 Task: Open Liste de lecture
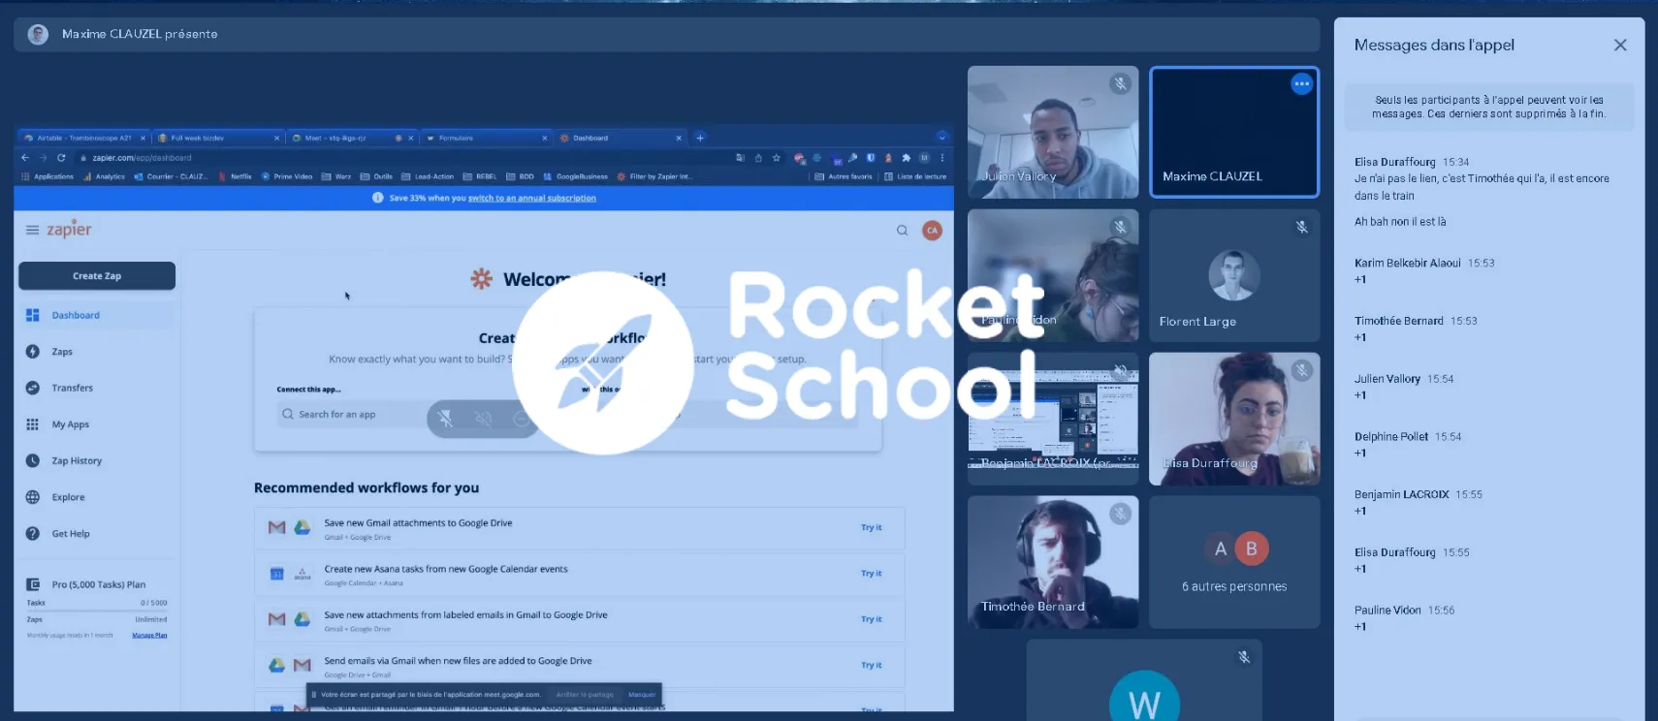tap(915, 176)
